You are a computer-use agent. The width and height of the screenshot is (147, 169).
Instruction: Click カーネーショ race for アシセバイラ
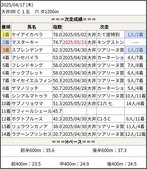pos(110,58)
